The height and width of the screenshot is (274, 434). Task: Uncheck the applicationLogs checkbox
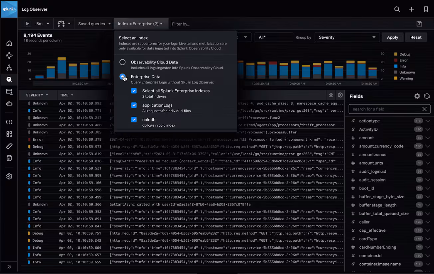click(x=134, y=105)
